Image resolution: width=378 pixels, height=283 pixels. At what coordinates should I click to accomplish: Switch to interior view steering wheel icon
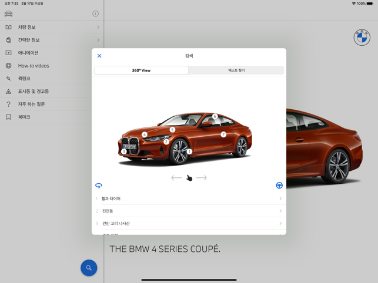pos(279,186)
